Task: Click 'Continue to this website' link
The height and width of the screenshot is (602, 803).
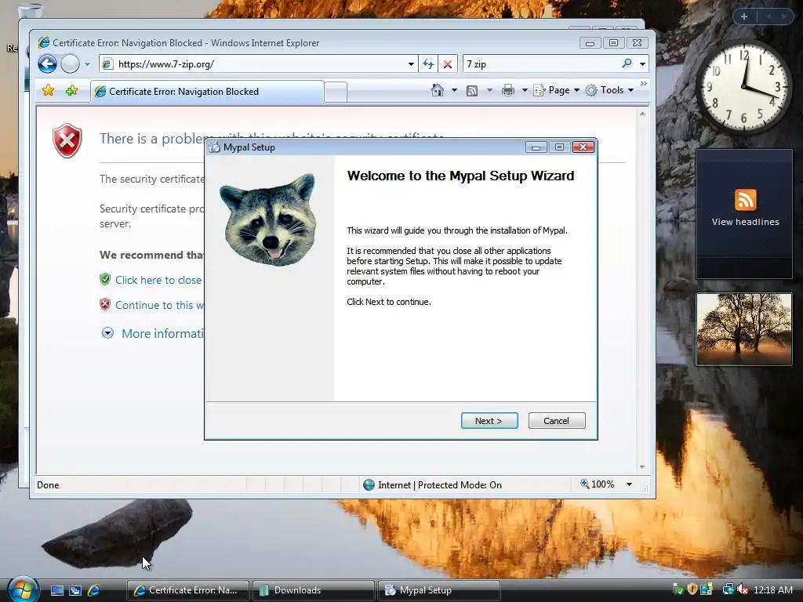Action: (159, 305)
